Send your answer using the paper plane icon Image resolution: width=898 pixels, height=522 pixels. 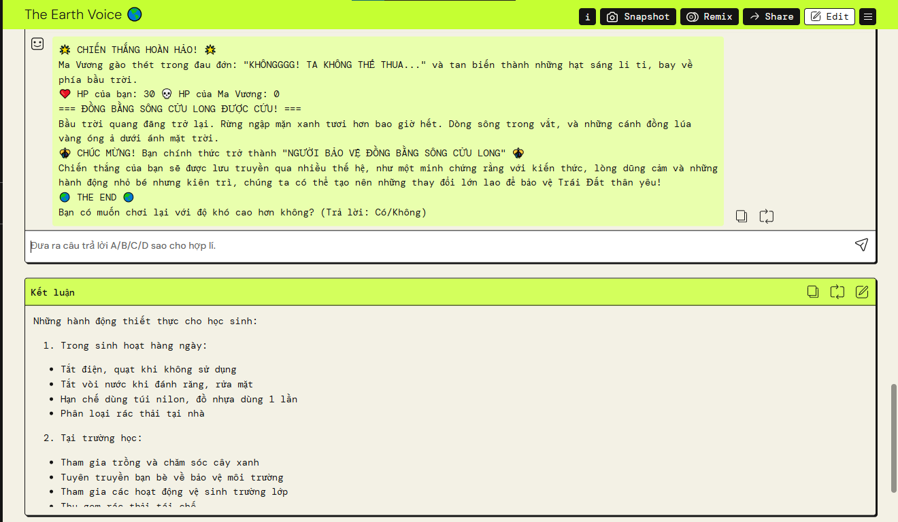pyautogui.click(x=861, y=245)
